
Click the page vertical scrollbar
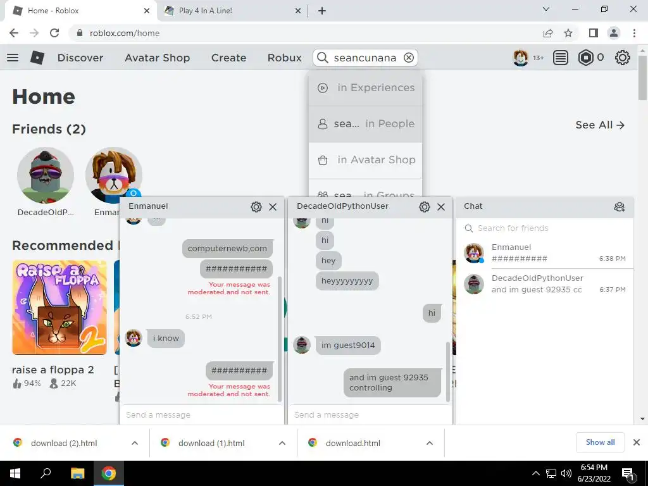point(642,78)
